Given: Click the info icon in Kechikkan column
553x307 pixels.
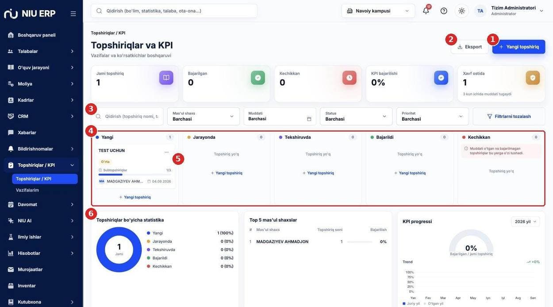Looking at the screenshot, I should (466, 149).
